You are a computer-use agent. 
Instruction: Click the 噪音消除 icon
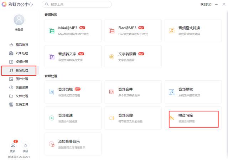[172, 118]
